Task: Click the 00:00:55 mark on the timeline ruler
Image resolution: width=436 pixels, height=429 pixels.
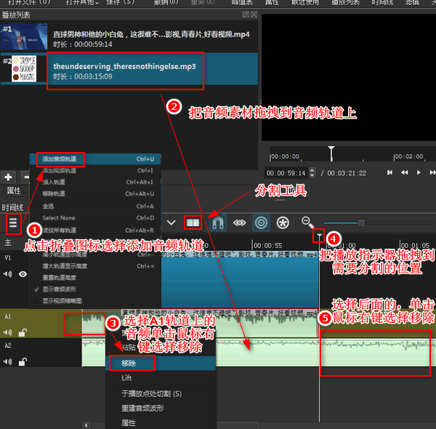Action: point(267,245)
